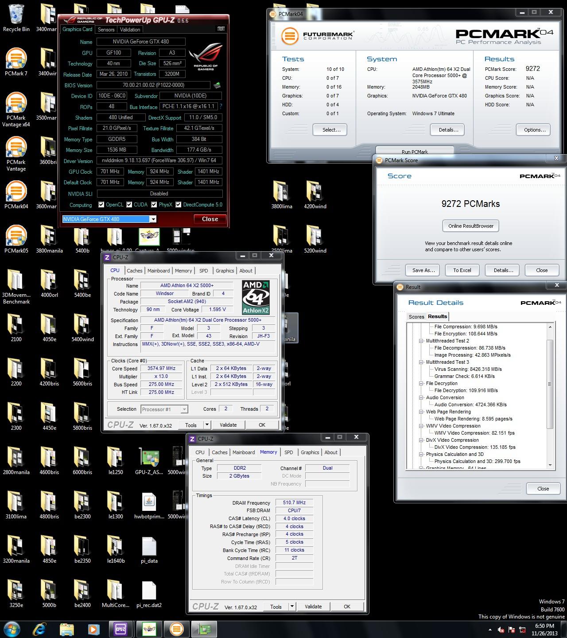Click the Result Details vertical scrollbar thumb

pyautogui.click(x=550, y=384)
